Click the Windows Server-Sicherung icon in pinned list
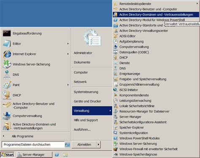Viewport: 200px width, 158px height. (7, 64)
